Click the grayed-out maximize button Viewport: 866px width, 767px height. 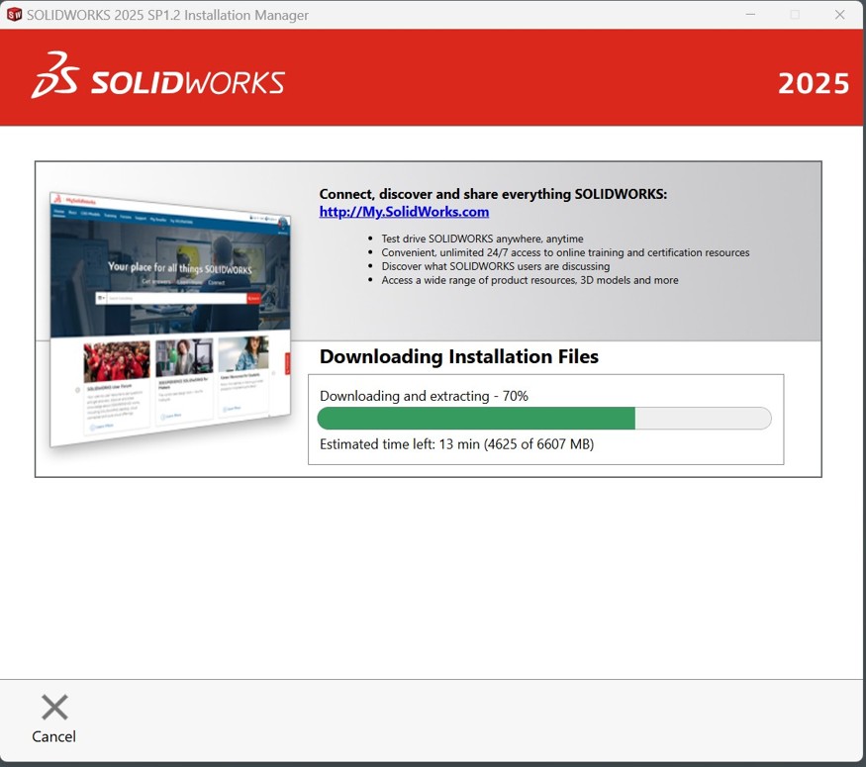pyautogui.click(x=795, y=15)
